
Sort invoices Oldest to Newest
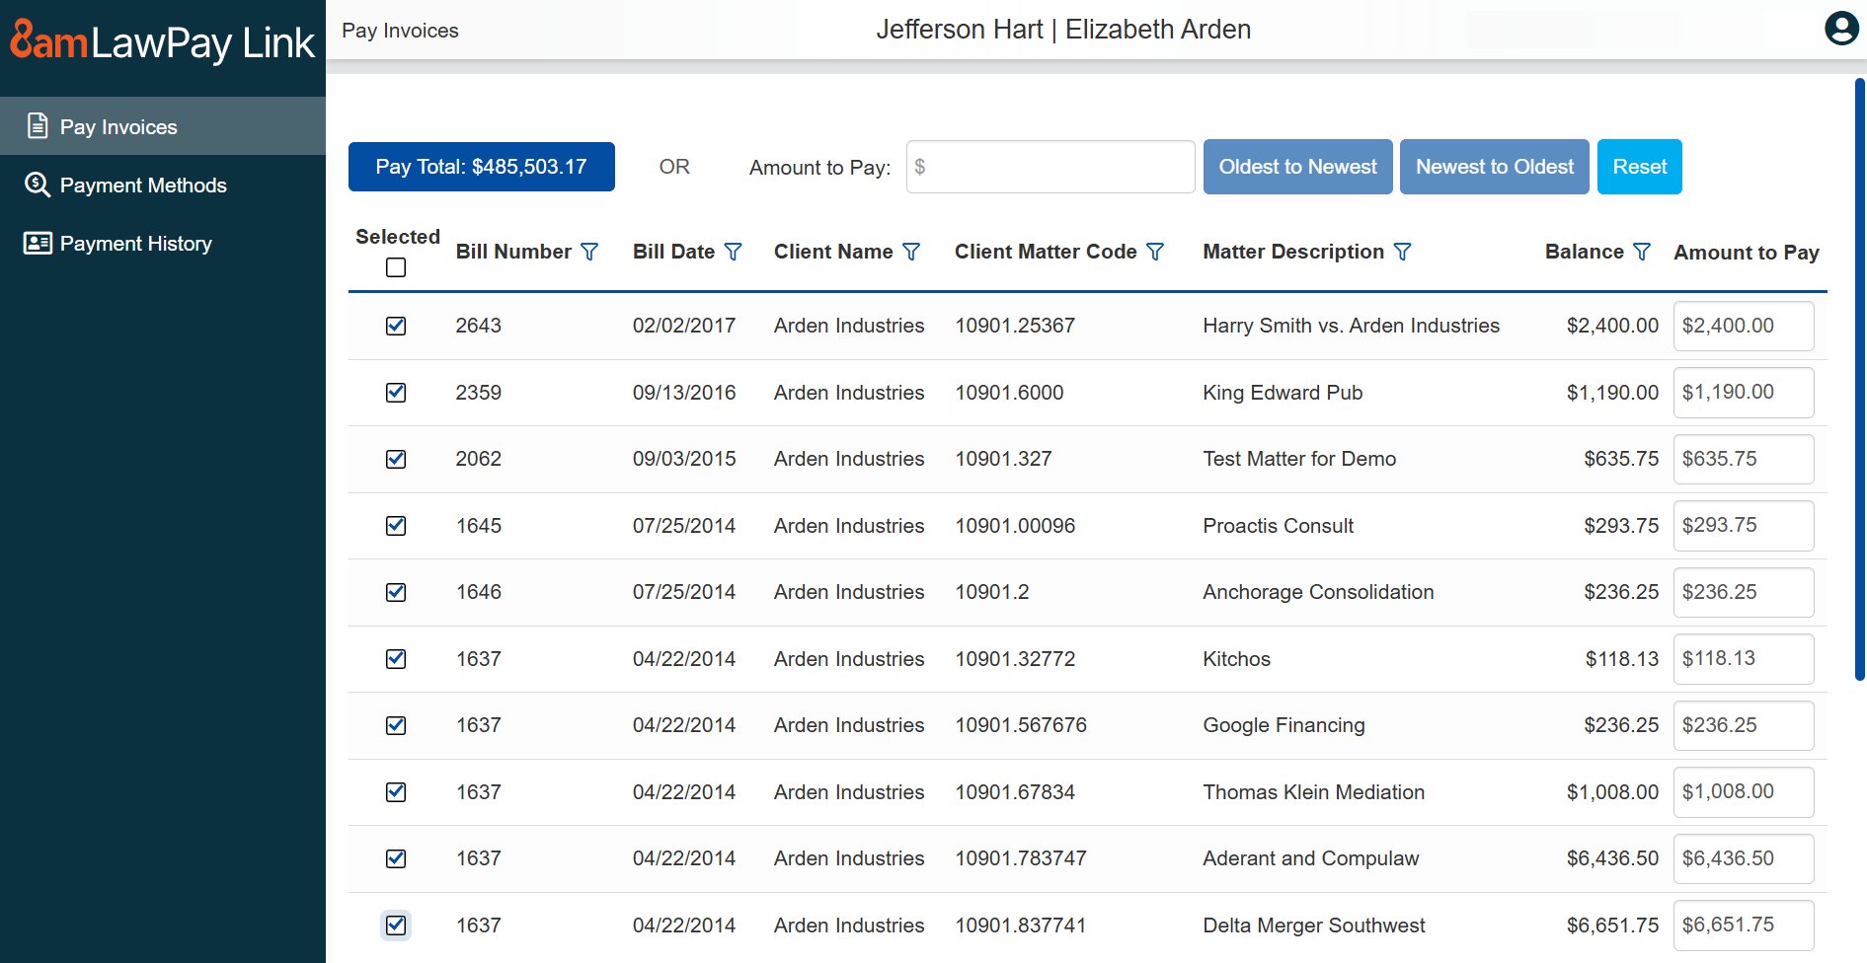pyautogui.click(x=1296, y=167)
